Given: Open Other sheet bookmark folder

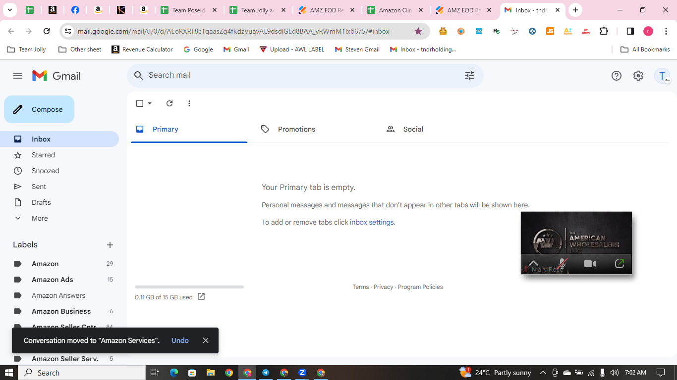Looking at the screenshot, I should coord(80,49).
